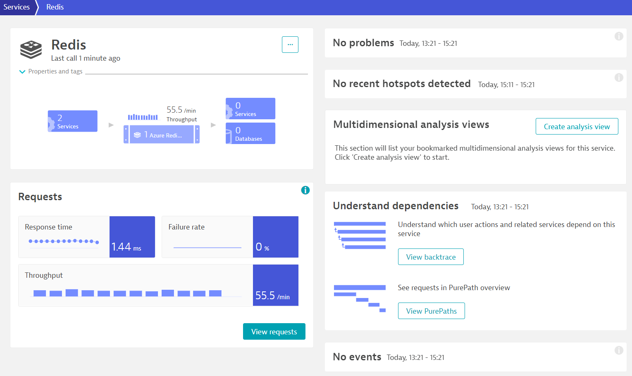Go to Services breadcrumb
632x376 pixels.
pos(17,7)
